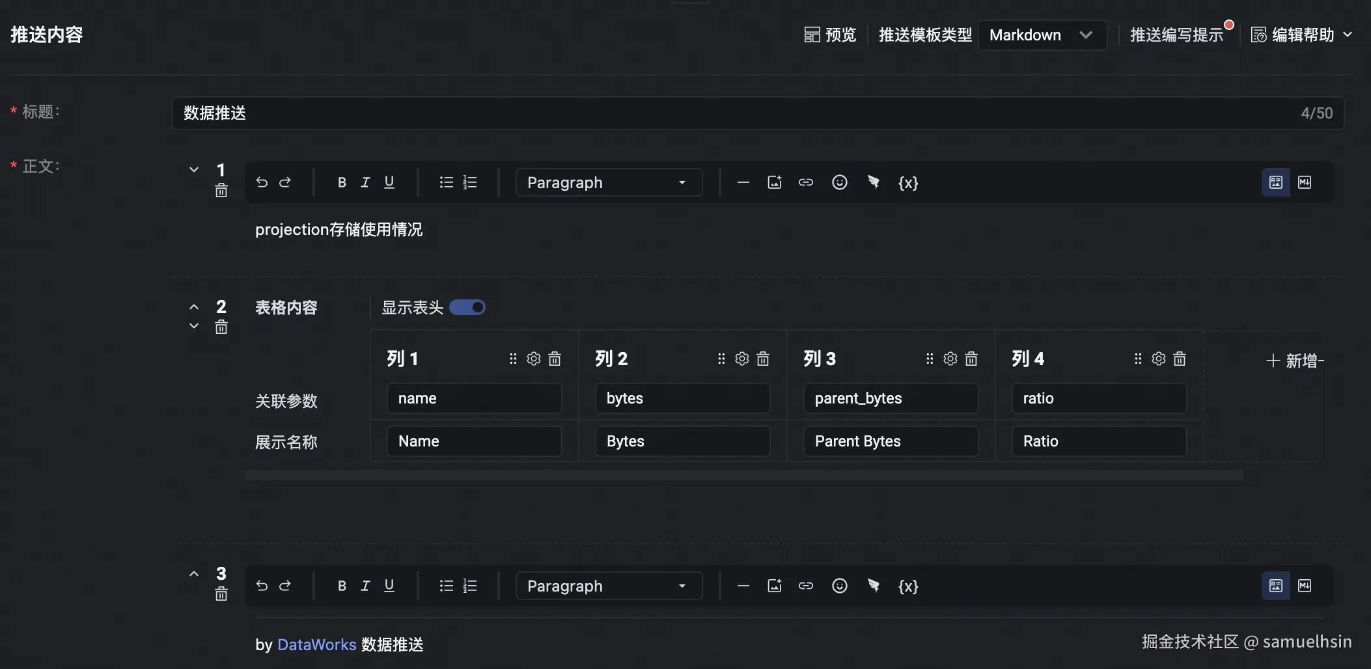The height and width of the screenshot is (669, 1371).
Task: Insert variable {x} in section 3
Action: click(908, 586)
